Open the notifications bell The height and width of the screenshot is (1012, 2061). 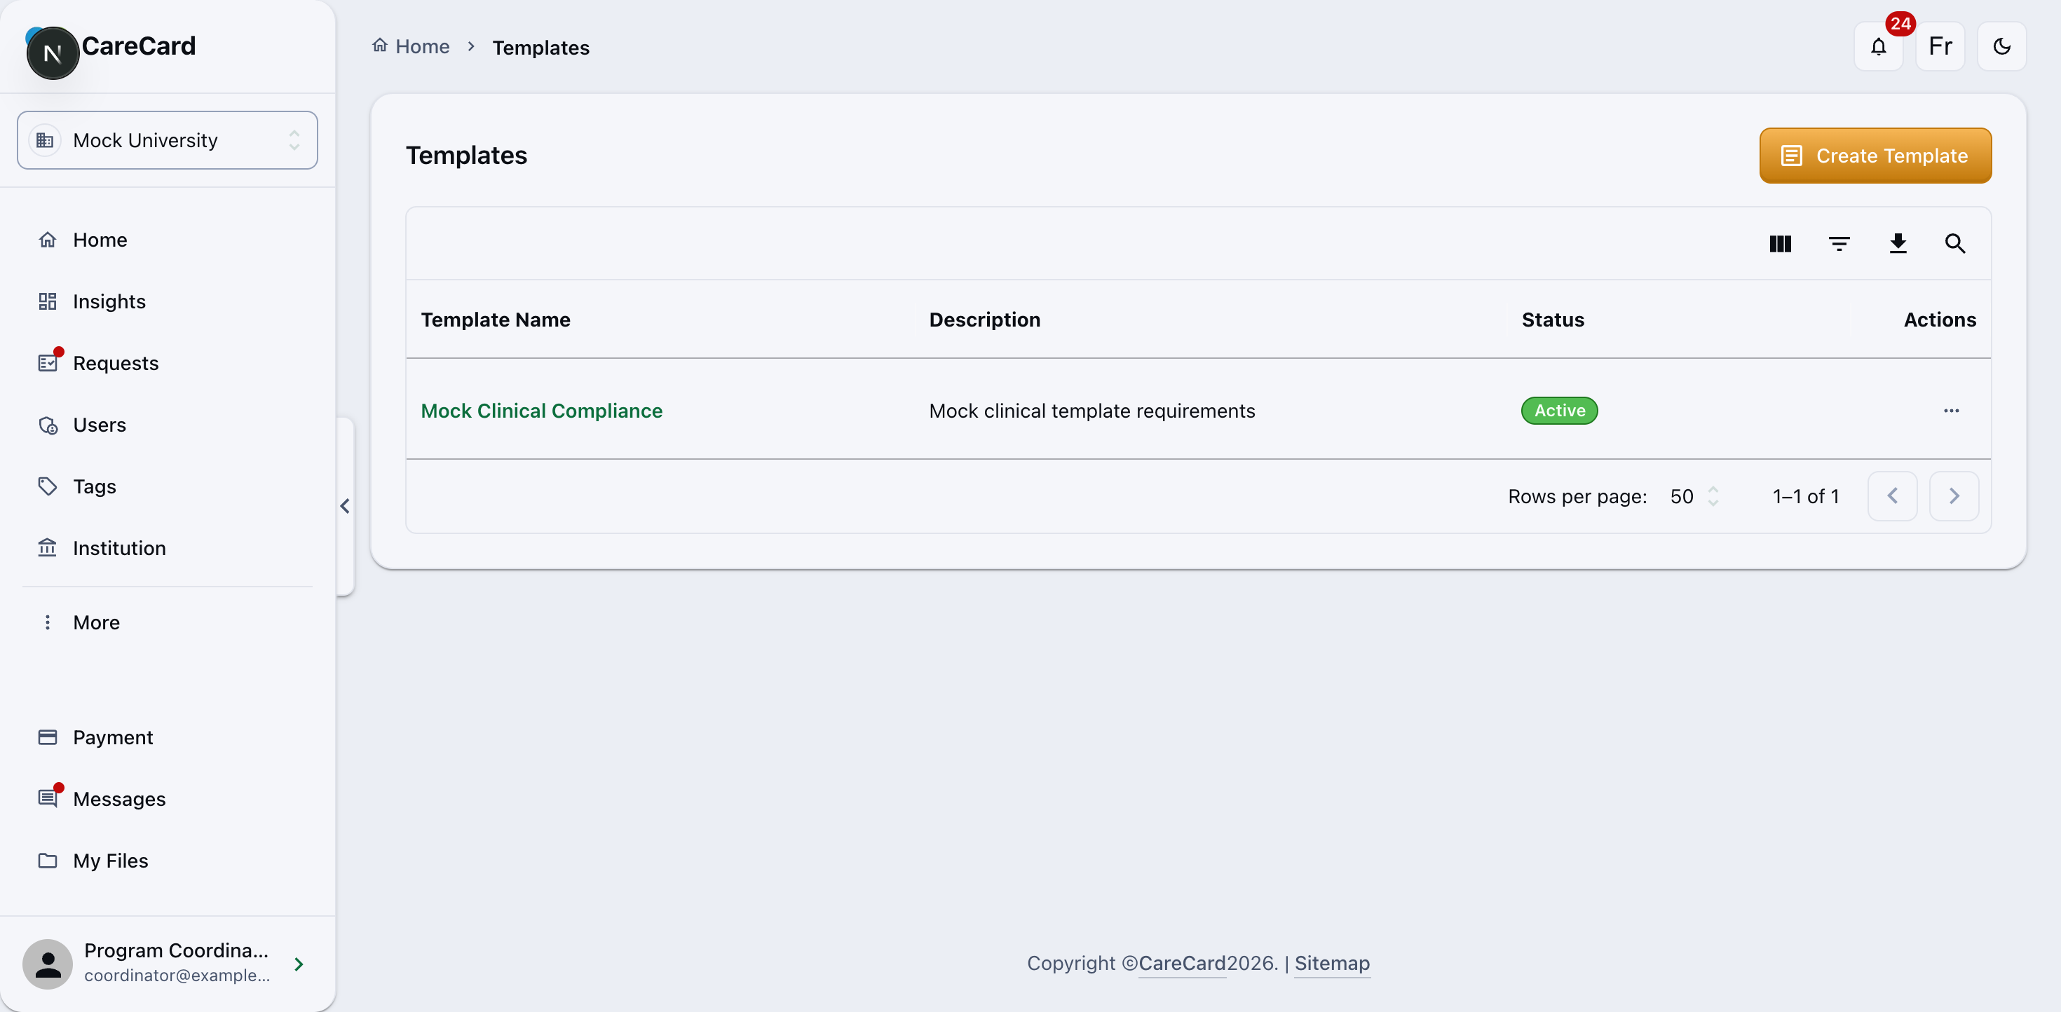[1878, 46]
